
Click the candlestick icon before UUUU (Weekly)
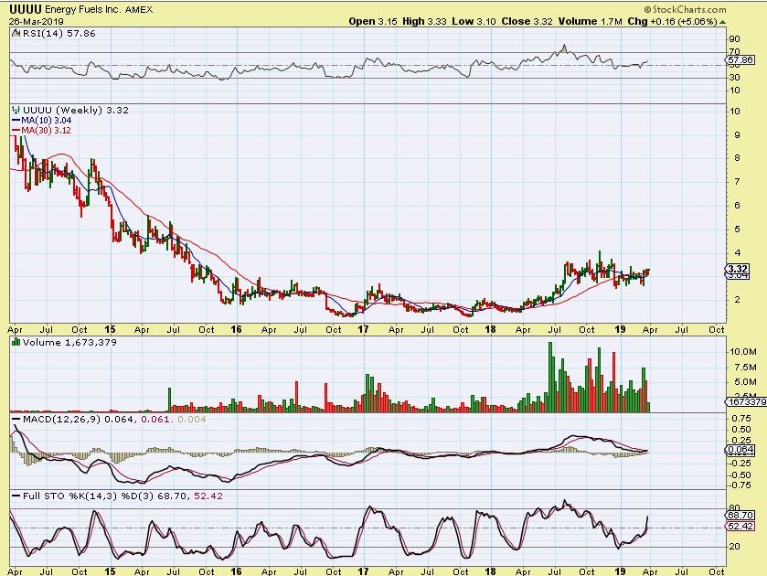click(16, 110)
